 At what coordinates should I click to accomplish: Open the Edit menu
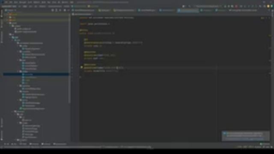11,2
